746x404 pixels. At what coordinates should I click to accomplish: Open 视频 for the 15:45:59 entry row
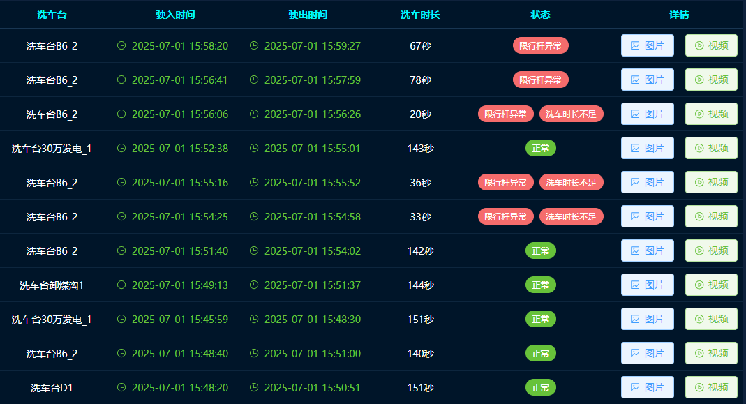(x=710, y=319)
